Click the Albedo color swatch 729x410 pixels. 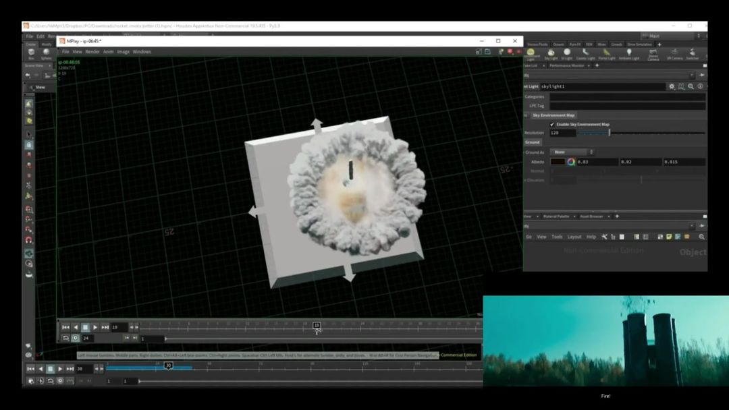557,162
